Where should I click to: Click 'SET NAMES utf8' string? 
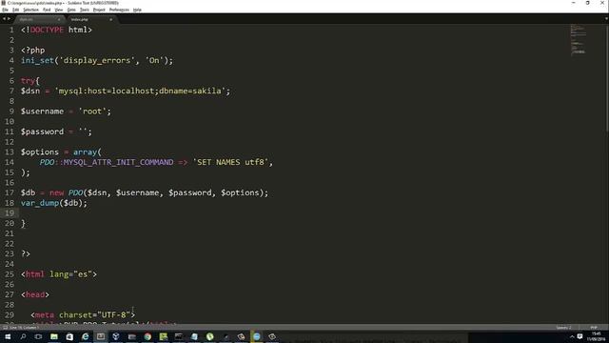pyautogui.click(x=230, y=162)
